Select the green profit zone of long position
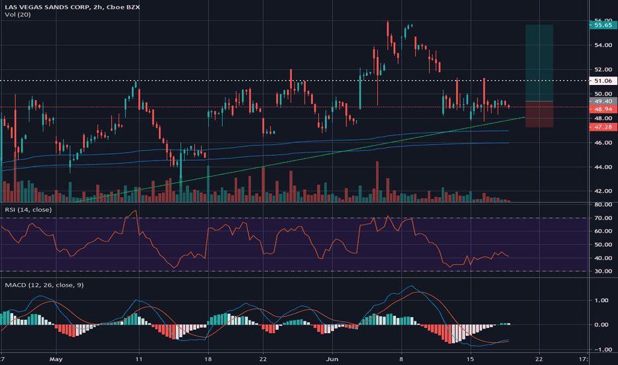This screenshot has height=365, width=618. point(539,63)
